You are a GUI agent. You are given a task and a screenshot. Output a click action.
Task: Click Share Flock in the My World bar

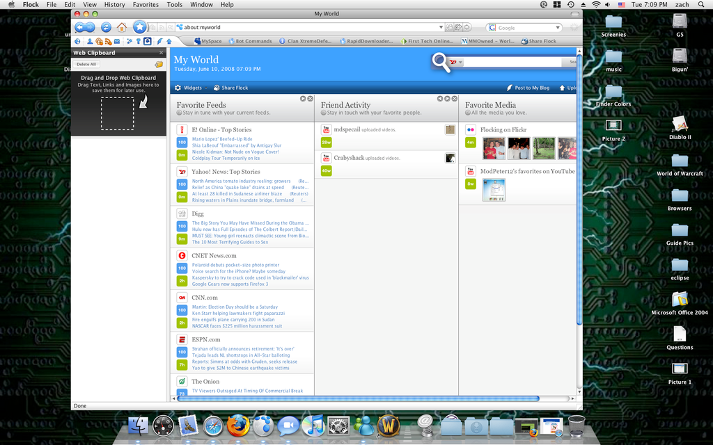(x=231, y=88)
